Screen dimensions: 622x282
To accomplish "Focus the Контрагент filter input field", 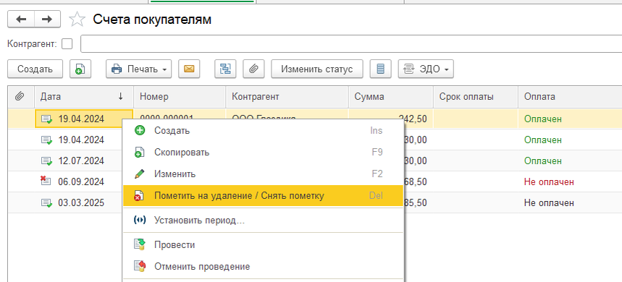I will [x=351, y=44].
